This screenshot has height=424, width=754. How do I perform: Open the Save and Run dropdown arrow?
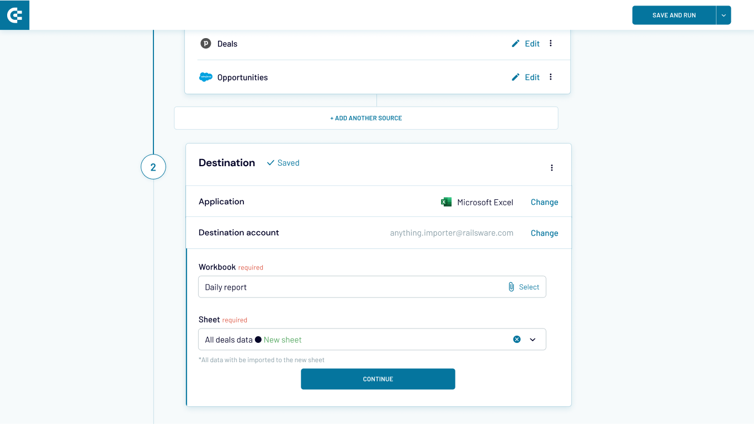724,15
